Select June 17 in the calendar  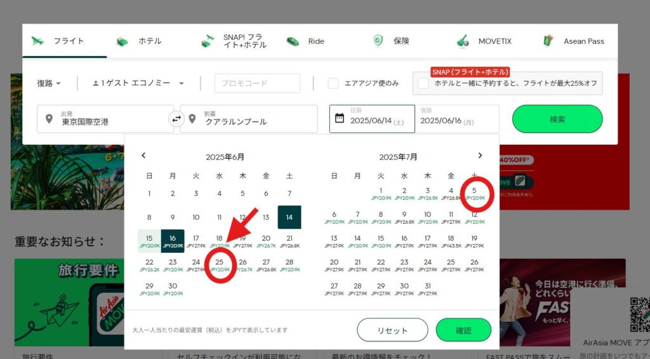pos(196,241)
